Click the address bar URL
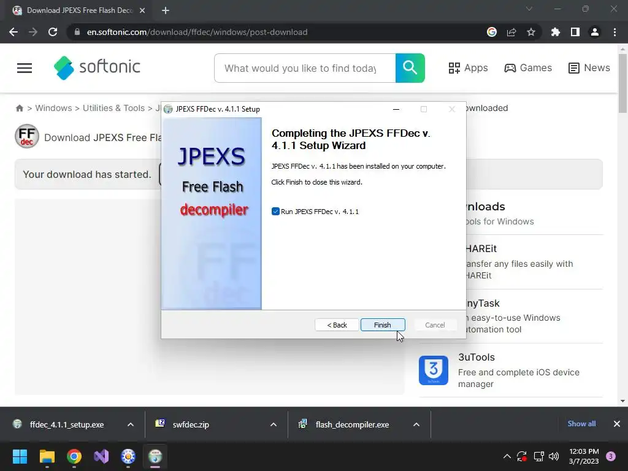This screenshot has height=471, width=628. [197, 32]
